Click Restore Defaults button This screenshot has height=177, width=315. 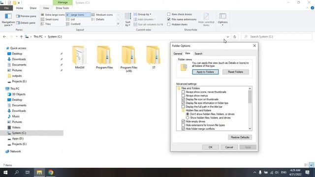(x=240, y=137)
